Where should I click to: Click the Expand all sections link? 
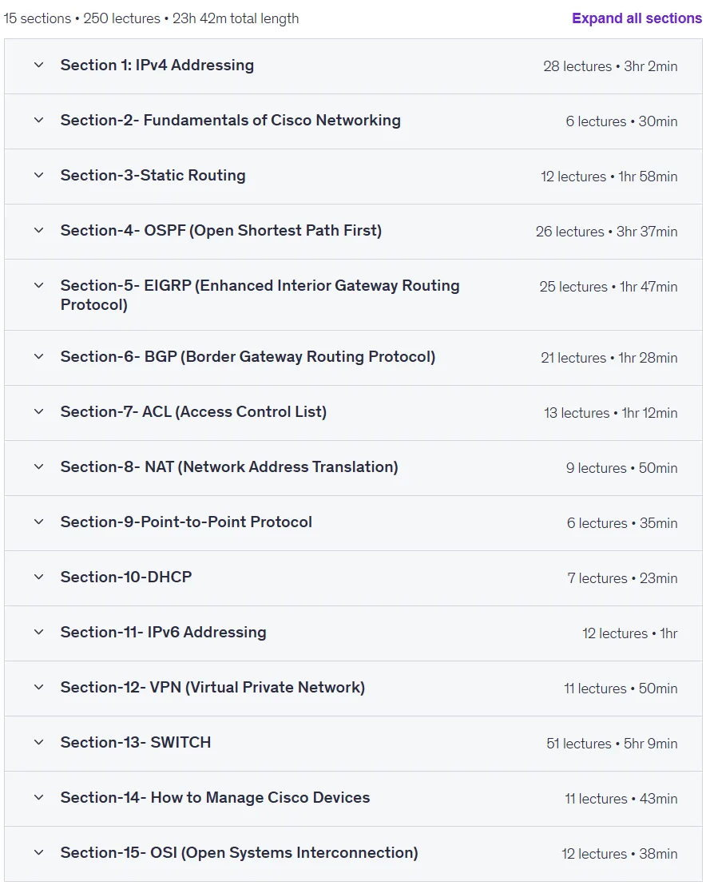coord(637,18)
